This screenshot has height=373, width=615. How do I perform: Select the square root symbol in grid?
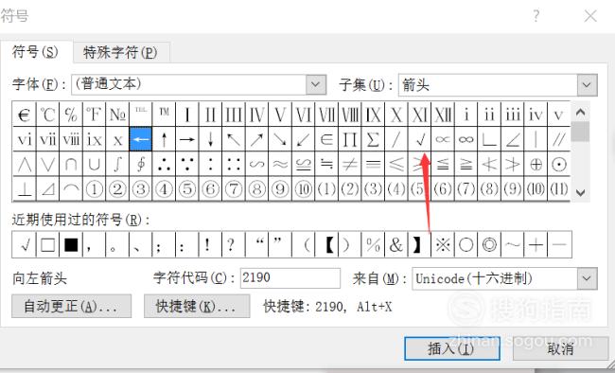pyautogui.click(x=419, y=139)
